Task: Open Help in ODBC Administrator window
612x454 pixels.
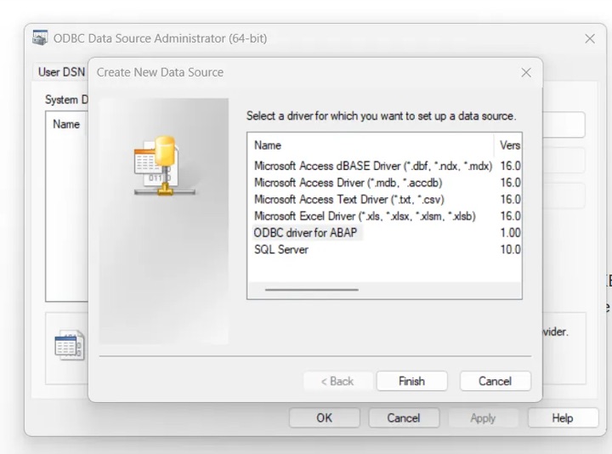Action: point(563,418)
